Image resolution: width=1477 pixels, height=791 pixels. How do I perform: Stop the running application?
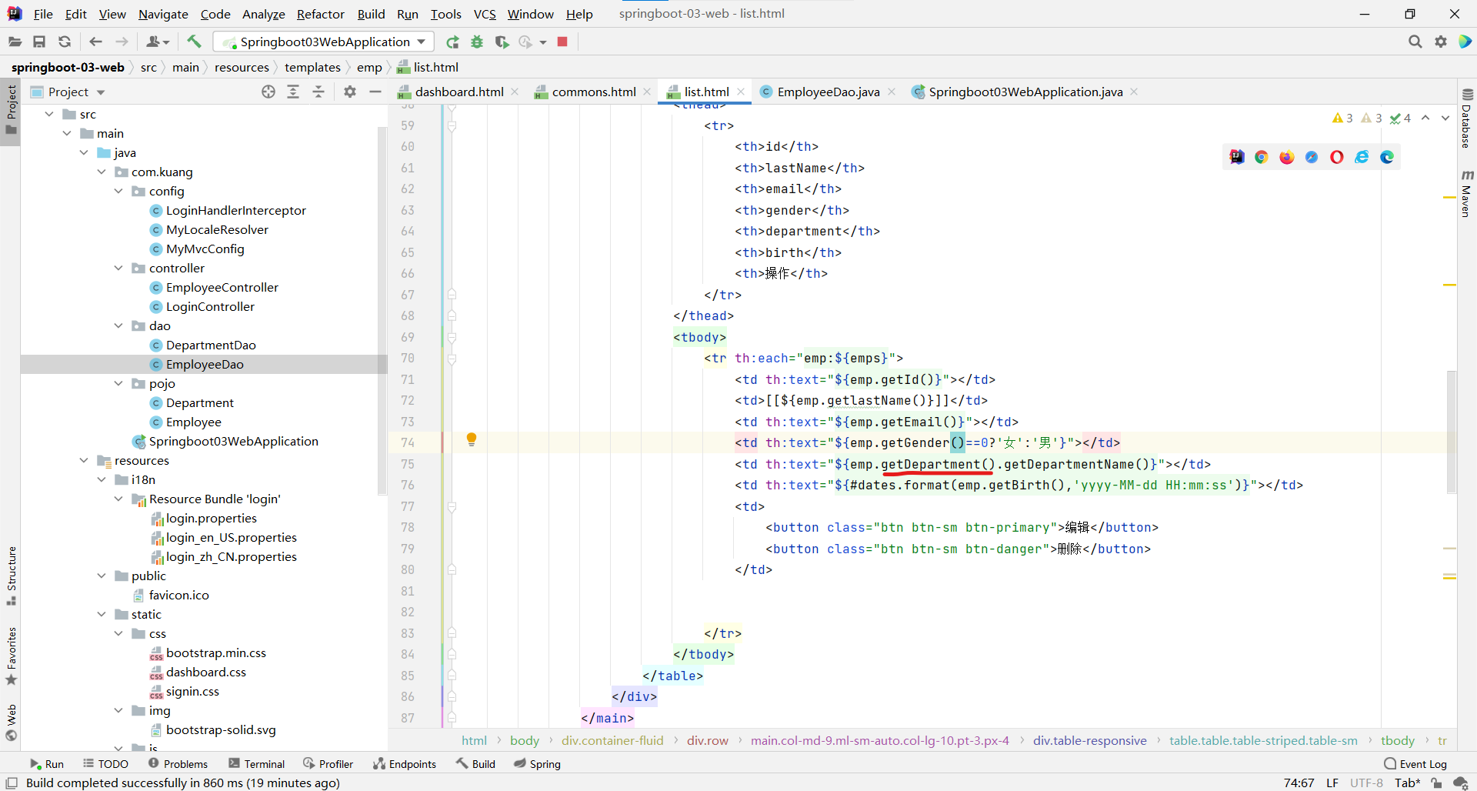click(x=562, y=42)
